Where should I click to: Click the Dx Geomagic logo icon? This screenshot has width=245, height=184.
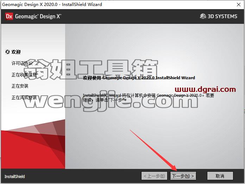tap(9, 16)
